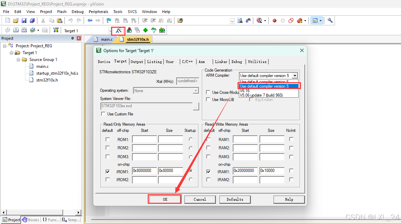
Task: Click the IRAM1 size field
Action: pos(272,171)
